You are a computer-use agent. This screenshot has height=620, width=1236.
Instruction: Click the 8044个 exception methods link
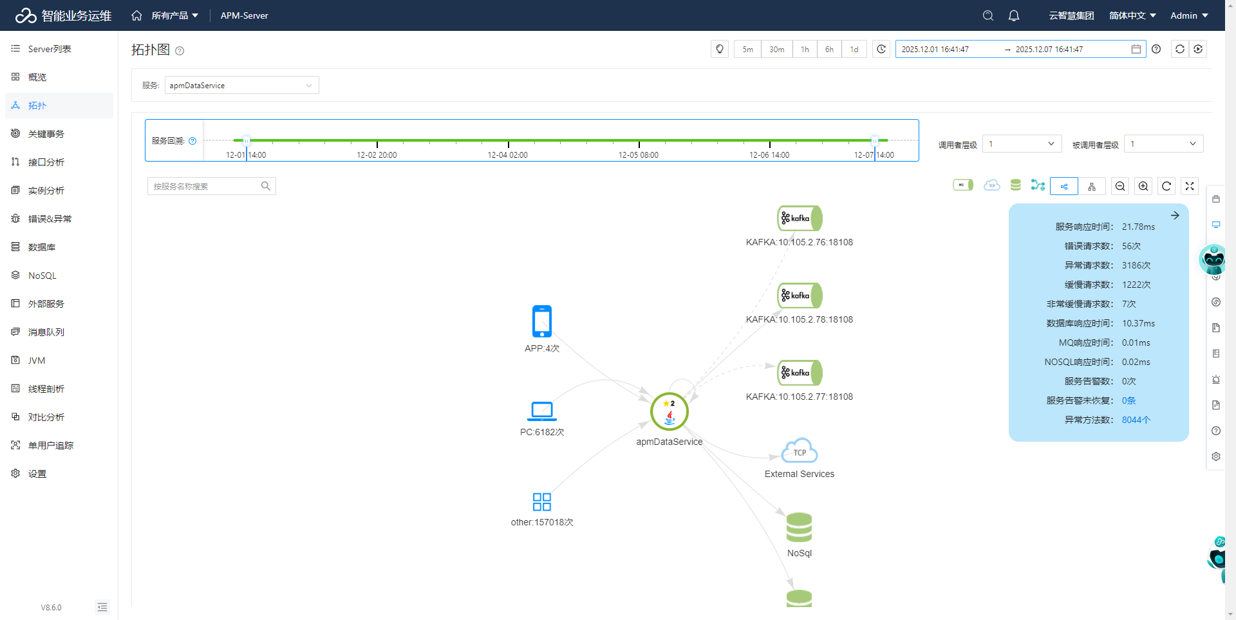[x=1135, y=420]
